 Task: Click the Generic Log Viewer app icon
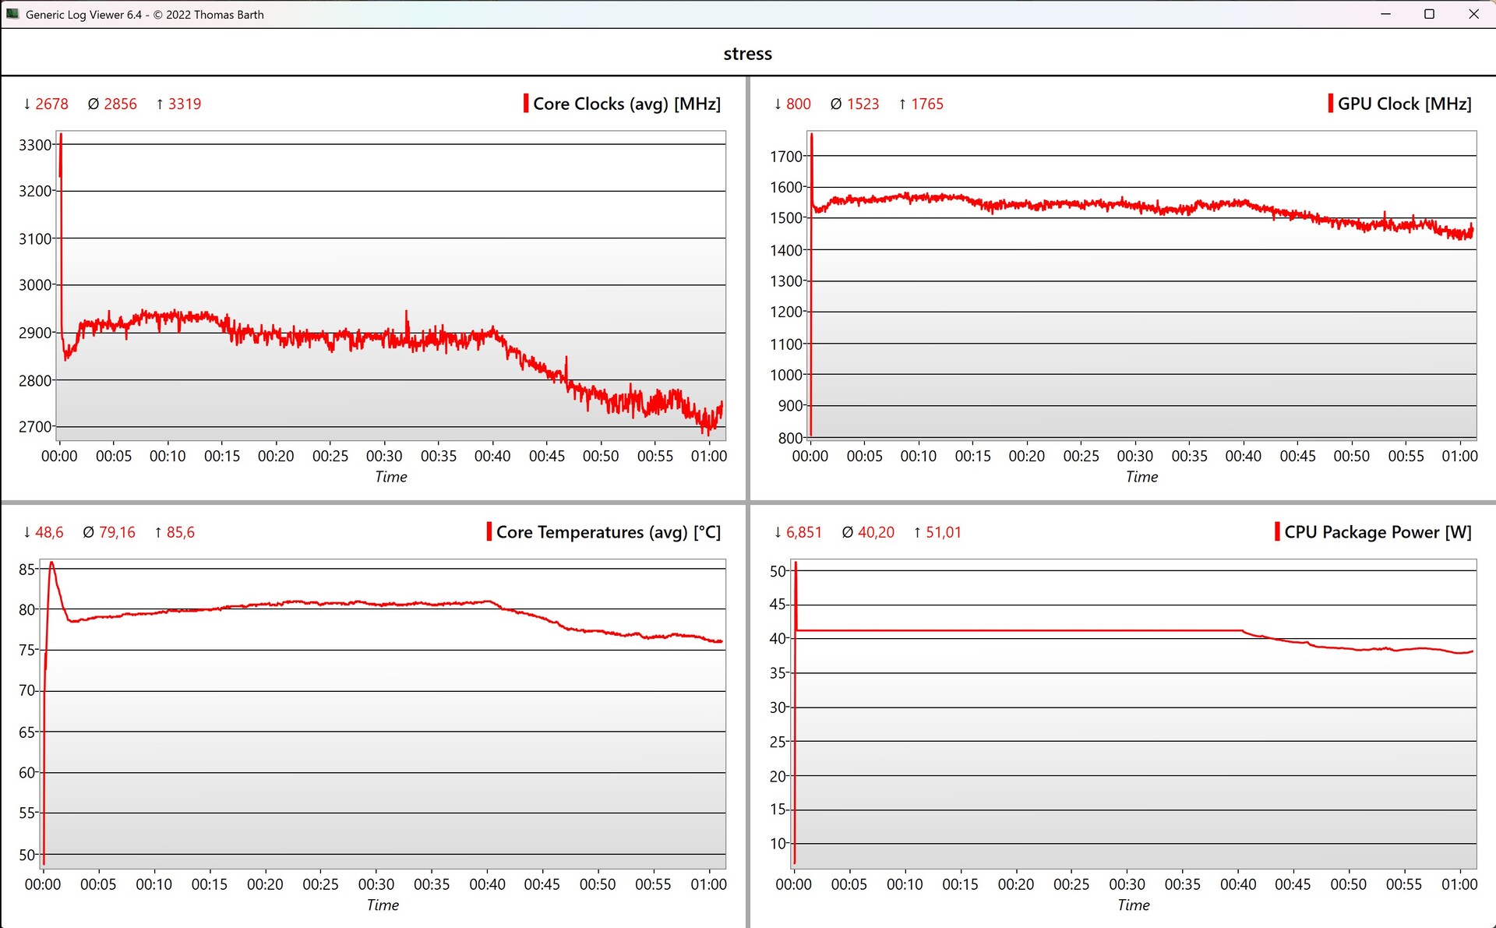point(12,14)
